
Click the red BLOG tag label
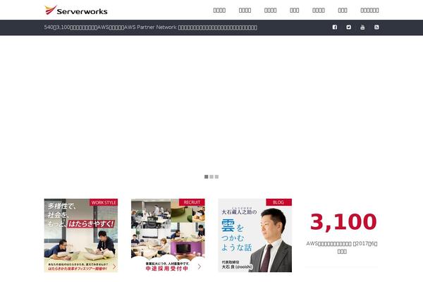tap(278, 202)
